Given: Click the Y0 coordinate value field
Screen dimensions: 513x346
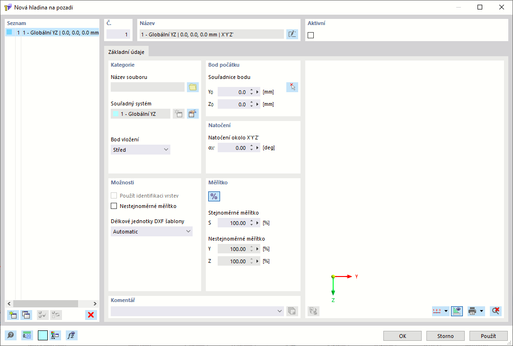Looking at the screenshot, I should (233, 92).
